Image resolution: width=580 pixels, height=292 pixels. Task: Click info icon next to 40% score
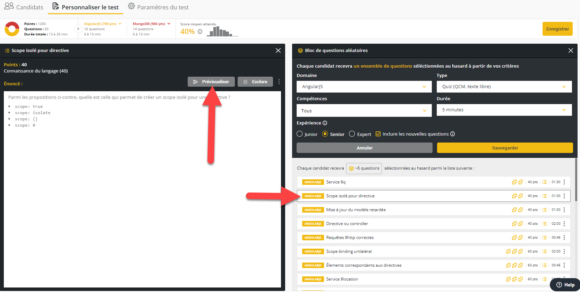tap(200, 32)
